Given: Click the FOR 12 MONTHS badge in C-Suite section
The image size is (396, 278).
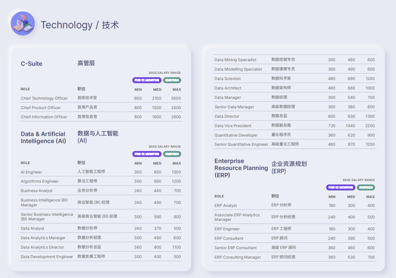Looking at the screenshot, I should (147, 80).
